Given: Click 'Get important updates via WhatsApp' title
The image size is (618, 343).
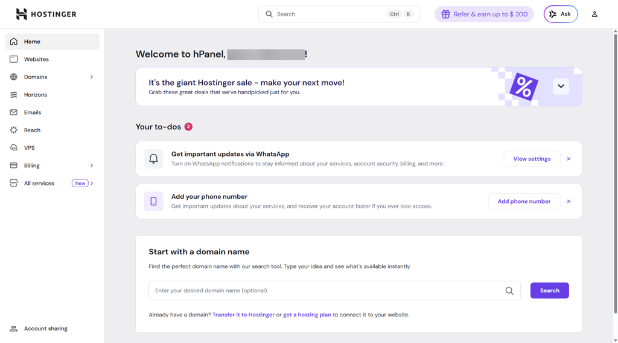Looking at the screenshot, I should click(x=230, y=154).
